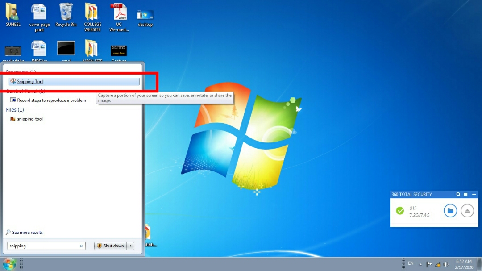482x271 pixels.
Task: Click the Show desktop button
Action: pos(479,264)
